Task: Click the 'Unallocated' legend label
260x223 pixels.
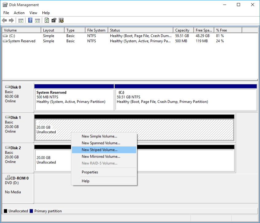Action: (18, 211)
